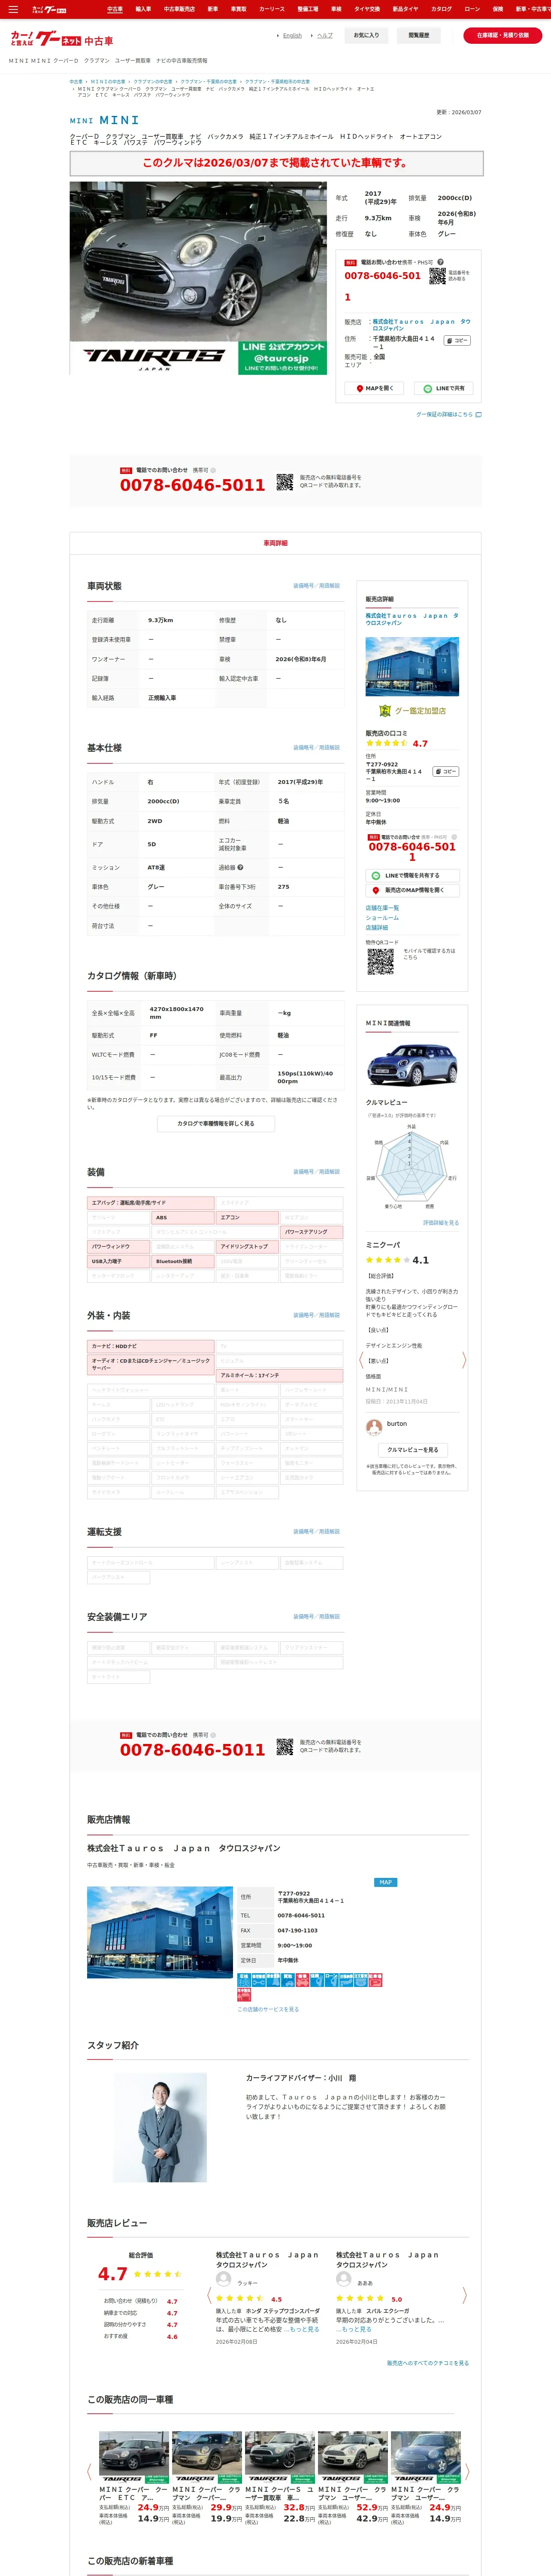Viewport: 551px width, 2576px height.
Task: Open 販売店へのすべてのクチコミを見る link
Action: click(x=428, y=2363)
